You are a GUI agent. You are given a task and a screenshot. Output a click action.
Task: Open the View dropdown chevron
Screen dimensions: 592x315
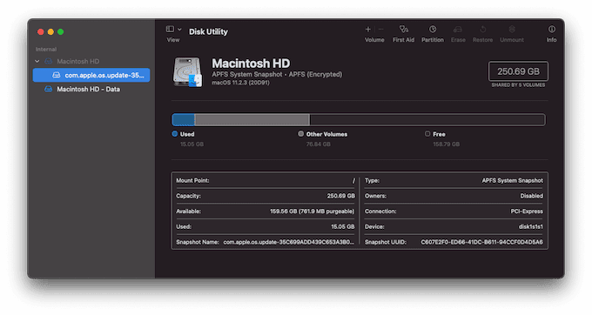[x=179, y=30]
